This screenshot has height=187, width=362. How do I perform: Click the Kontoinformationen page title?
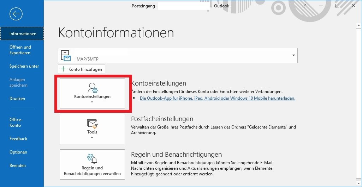[116, 32]
